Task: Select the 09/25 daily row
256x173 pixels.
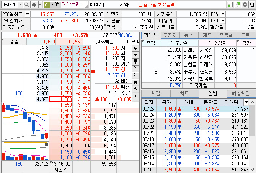Action: [195, 109]
